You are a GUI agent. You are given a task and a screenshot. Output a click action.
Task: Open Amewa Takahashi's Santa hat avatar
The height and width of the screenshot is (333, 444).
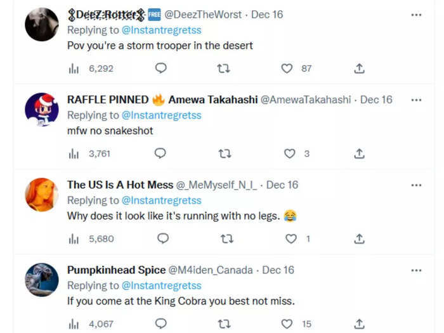pos(42,110)
